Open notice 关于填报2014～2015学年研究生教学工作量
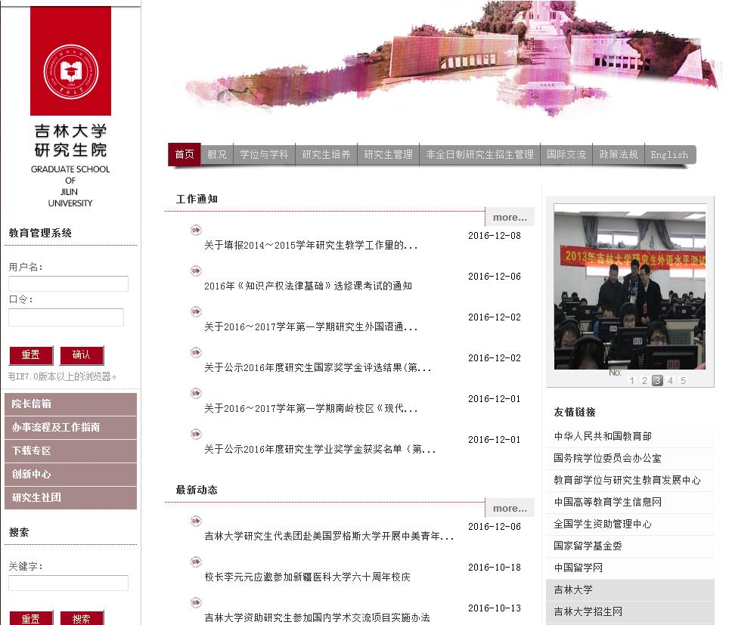The height and width of the screenshot is (625, 729). 311,245
